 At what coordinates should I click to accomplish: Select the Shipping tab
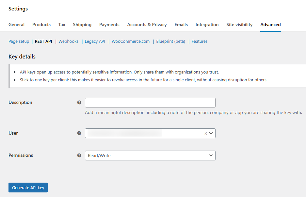82,25
